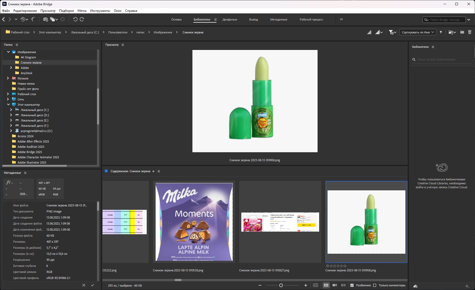Enable Только миниатюры checkbox
Screen dimensions: 475x290
tap(375, 285)
